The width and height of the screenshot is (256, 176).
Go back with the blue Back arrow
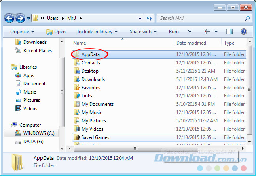[x=9, y=18]
